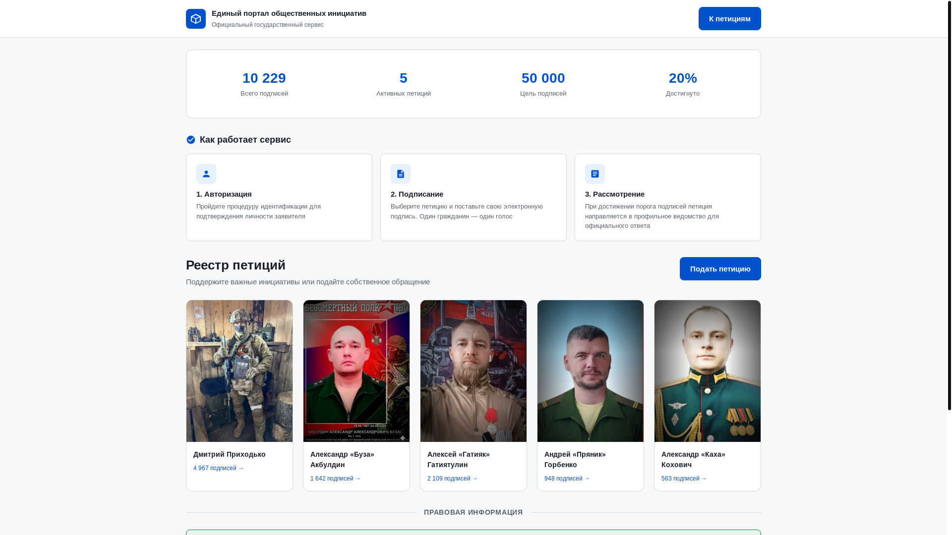Click the ПРАВОВАЯ ИНФОРМАЦИЯ section label
Viewport: 952px width, 535px height.
(x=474, y=512)
